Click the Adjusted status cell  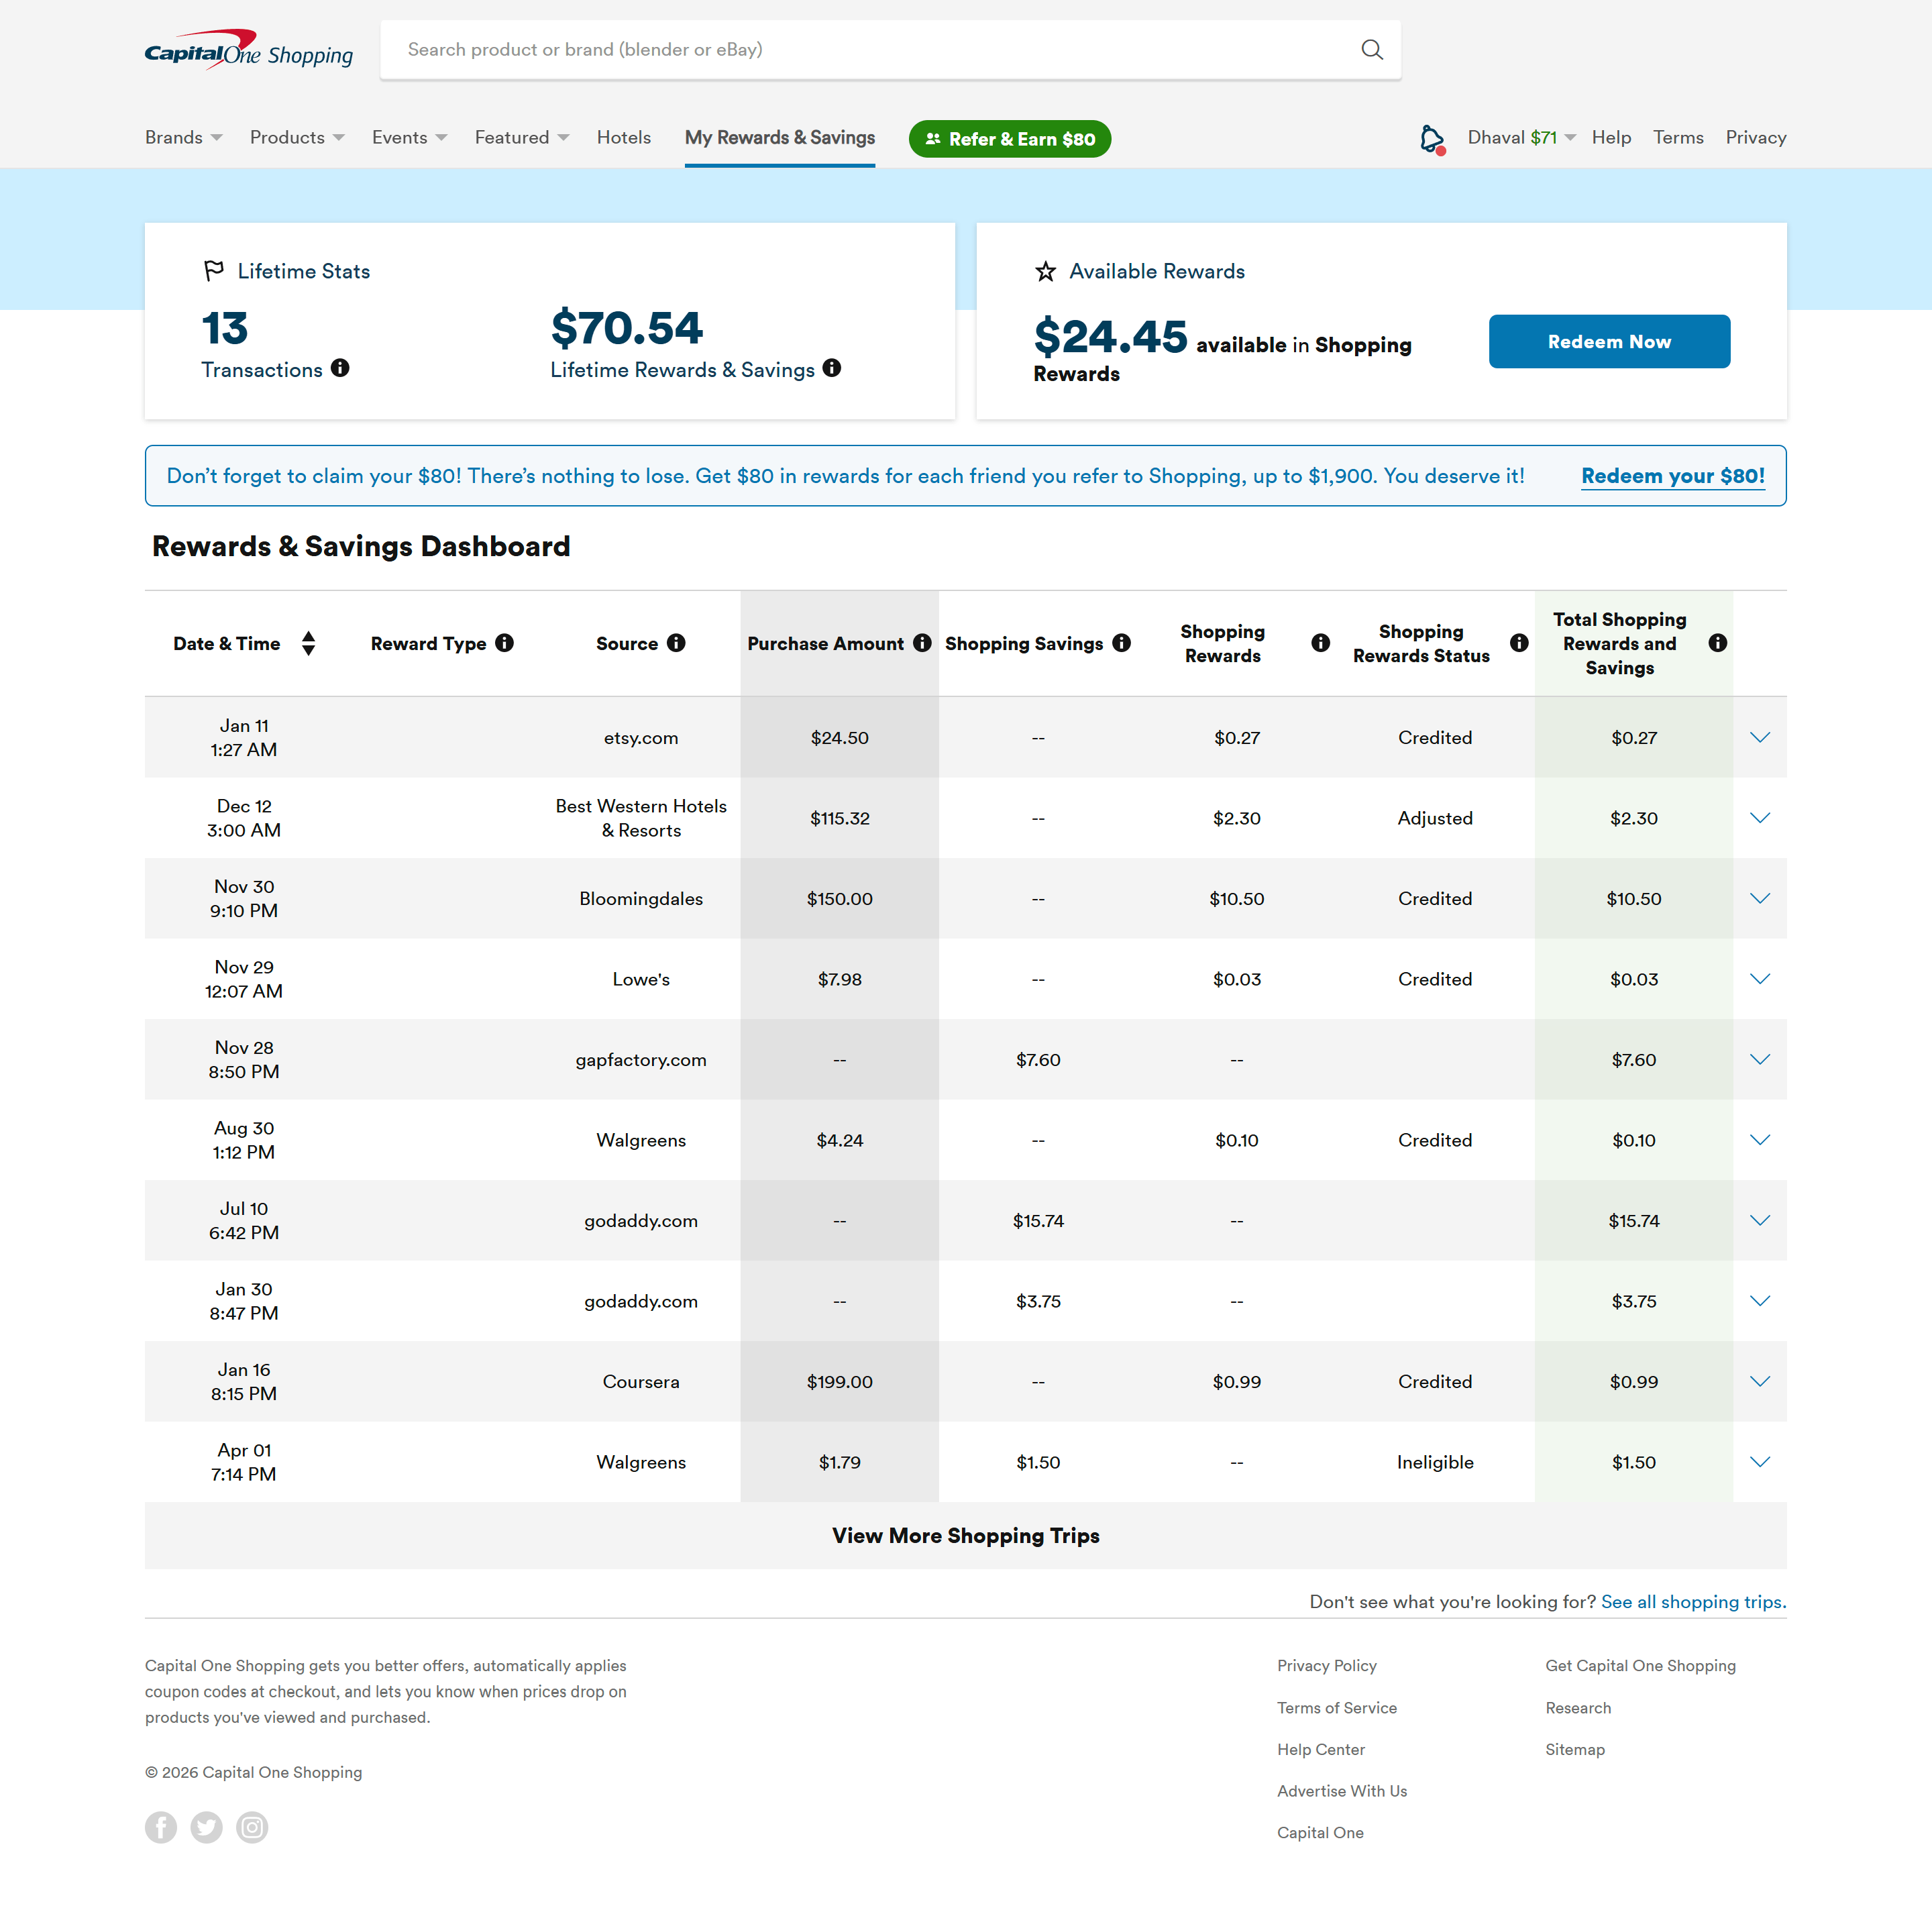[1435, 818]
